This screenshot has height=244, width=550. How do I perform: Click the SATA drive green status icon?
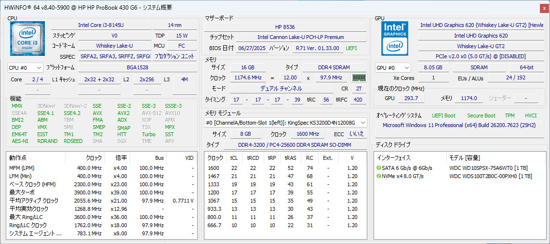tap(379, 168)
